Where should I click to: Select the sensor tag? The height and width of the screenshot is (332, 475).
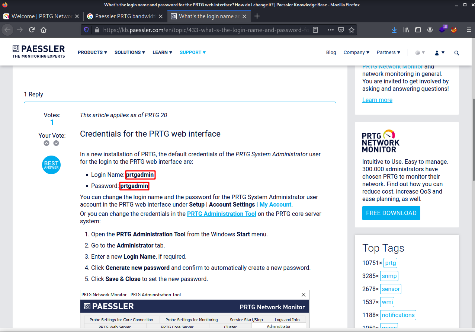tap(391, 289)
